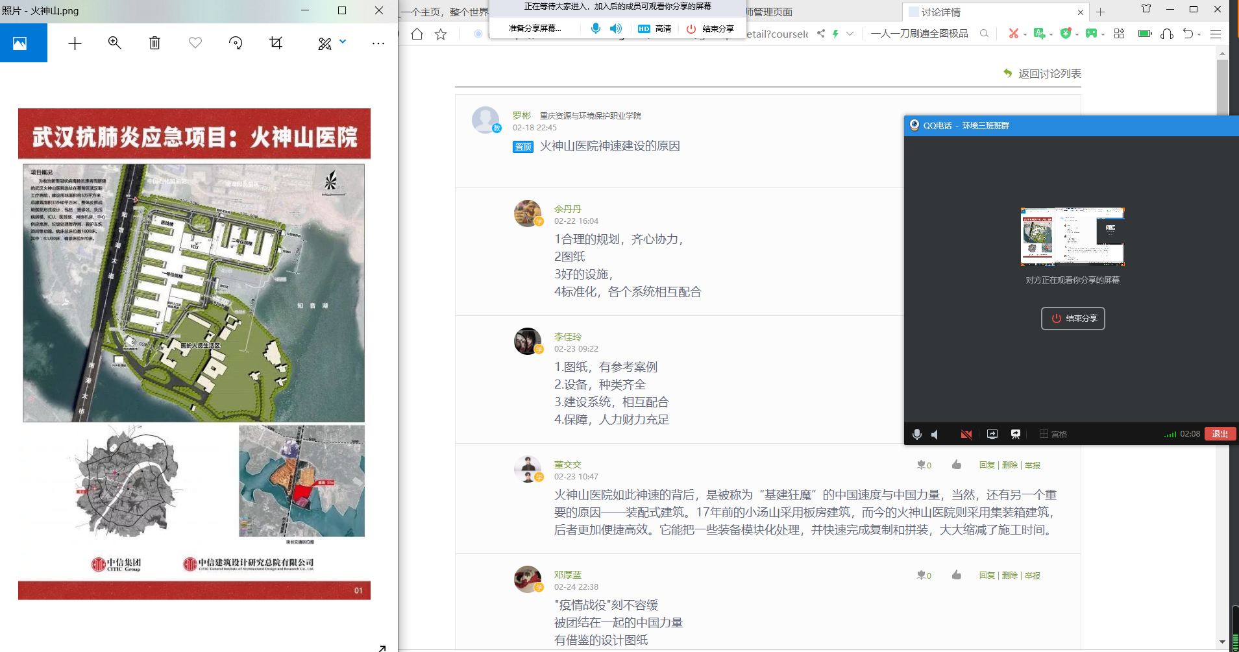
Task: Open the scissors screenshot tool
Action: coord(1013,33)
